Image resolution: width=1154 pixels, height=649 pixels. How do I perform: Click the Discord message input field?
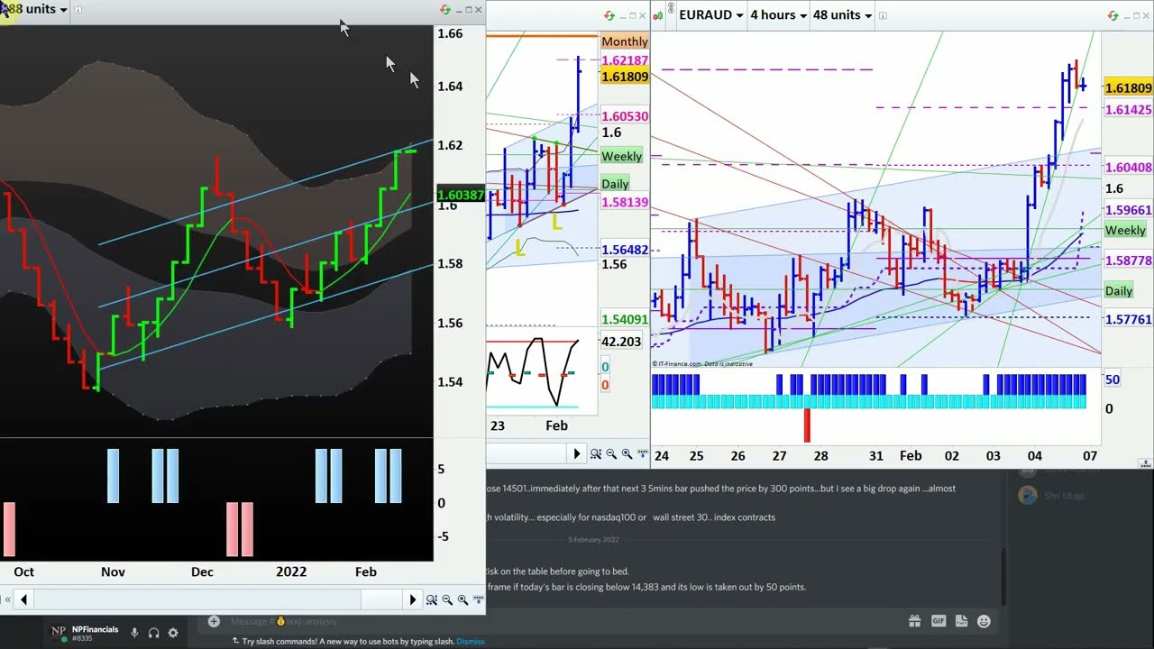559,621
